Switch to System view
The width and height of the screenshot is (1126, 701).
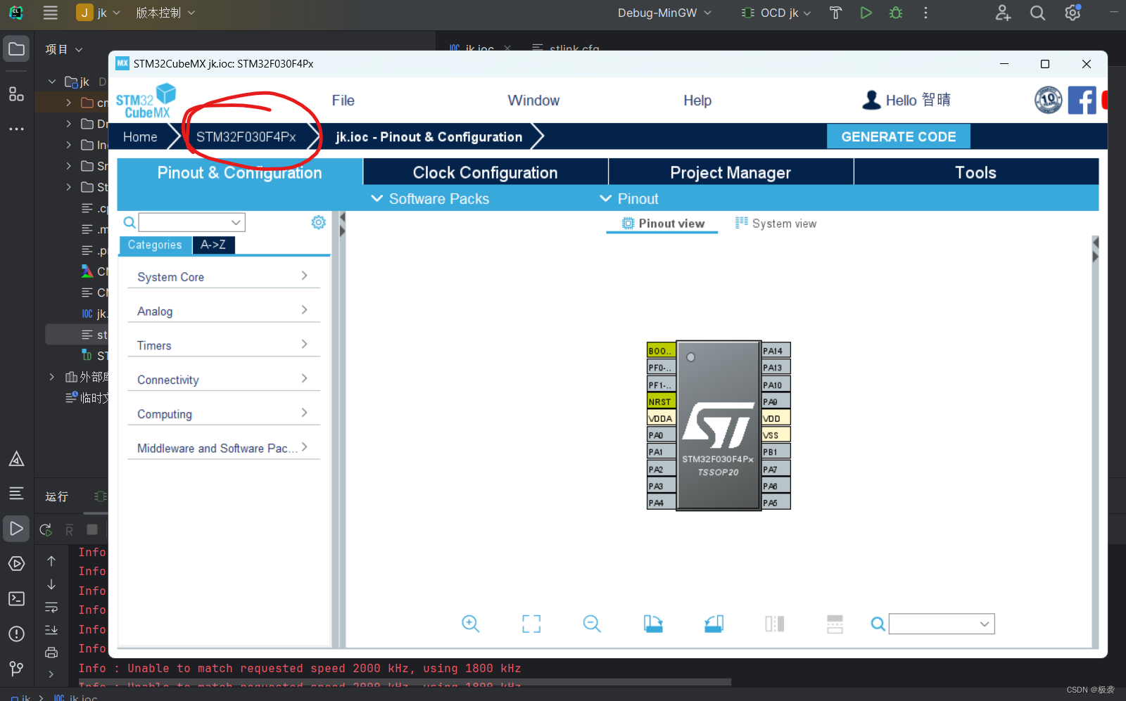click(x=776, y=224)
